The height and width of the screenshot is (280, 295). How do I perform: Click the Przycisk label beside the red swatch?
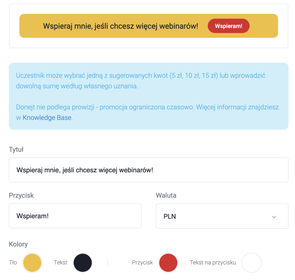point(142,262)
